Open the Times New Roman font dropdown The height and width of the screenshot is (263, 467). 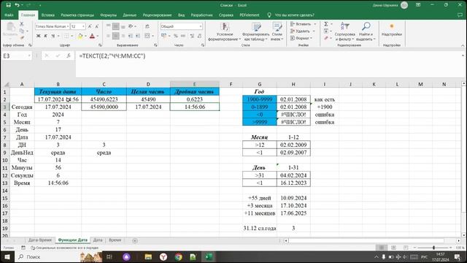pos(68,26)
